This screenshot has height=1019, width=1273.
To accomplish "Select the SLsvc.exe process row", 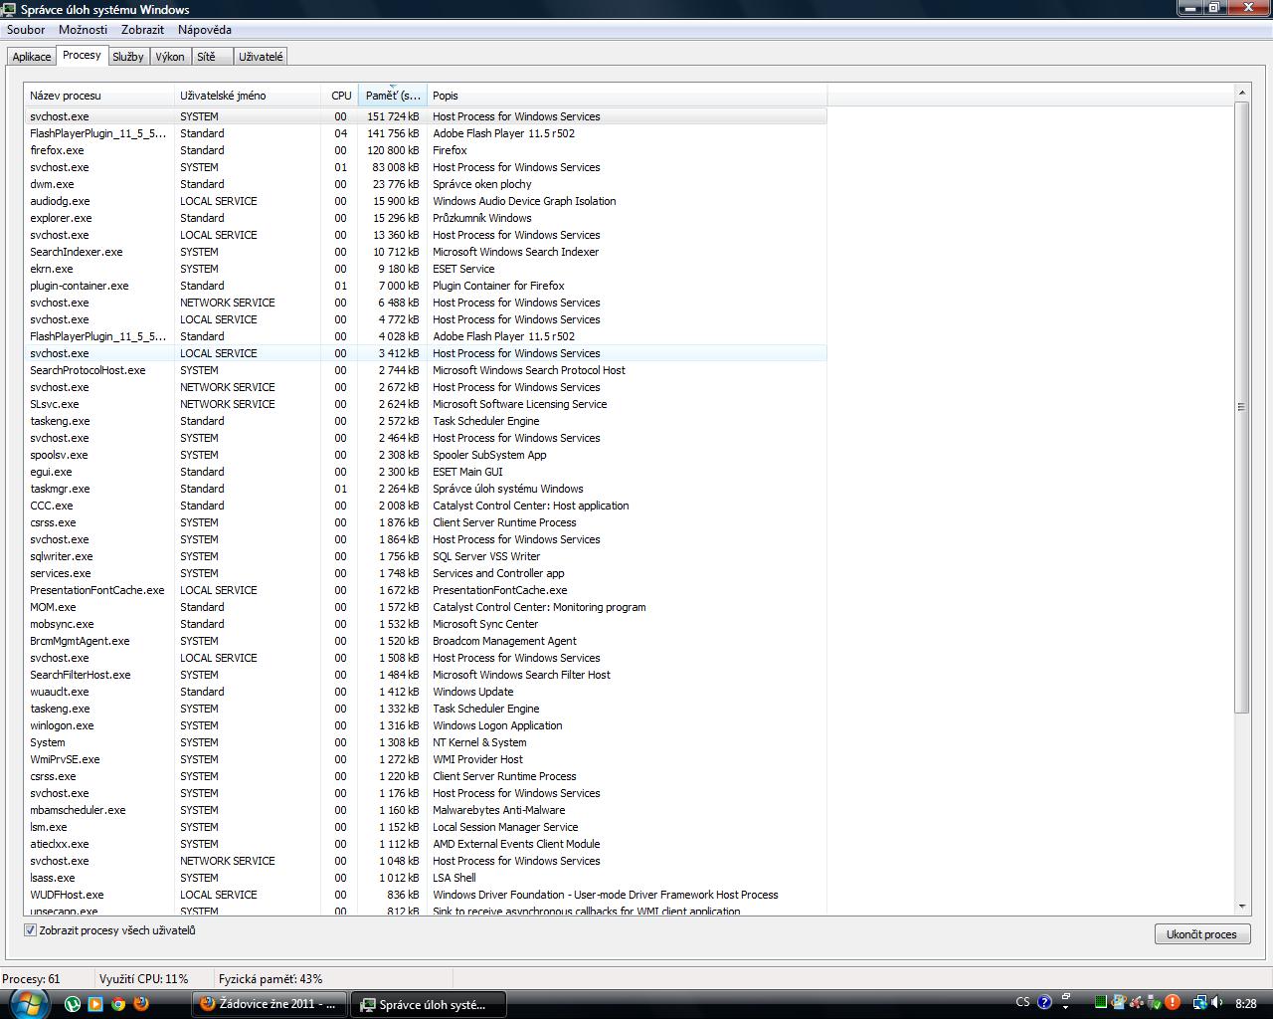I will coord(426,404).
